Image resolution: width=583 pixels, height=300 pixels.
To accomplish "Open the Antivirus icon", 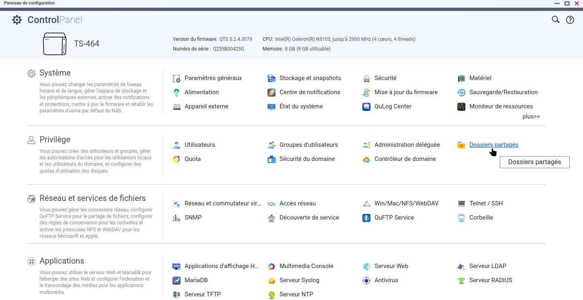I will click(366, 280).
